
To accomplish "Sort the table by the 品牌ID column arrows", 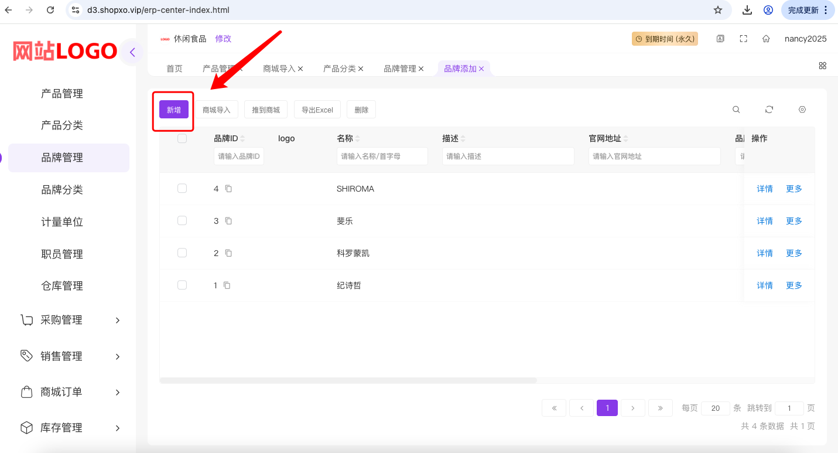I will 243,139.
